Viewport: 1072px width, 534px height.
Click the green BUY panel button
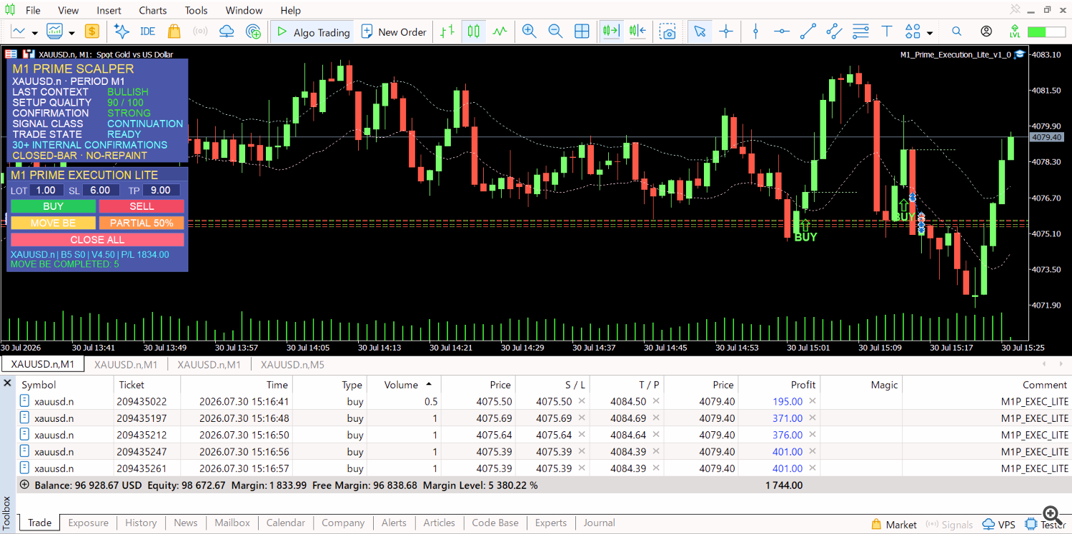pyautogui.click(x=54, y=206)
